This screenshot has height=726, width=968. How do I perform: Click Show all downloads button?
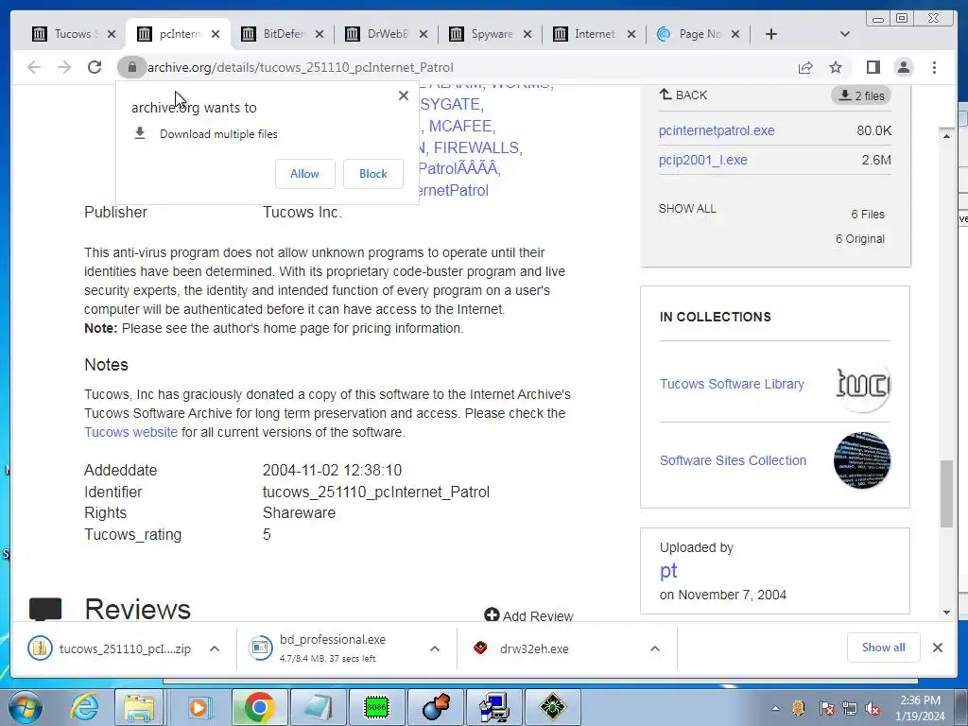click(884, 648)
